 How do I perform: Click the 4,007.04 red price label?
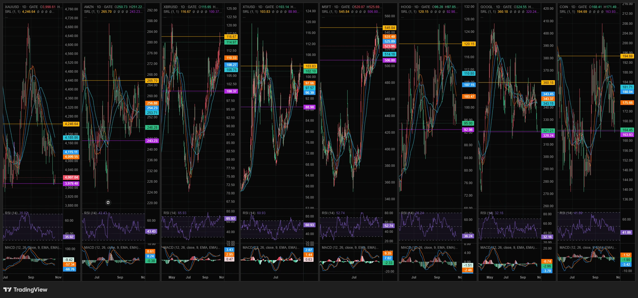pos(71,177)
